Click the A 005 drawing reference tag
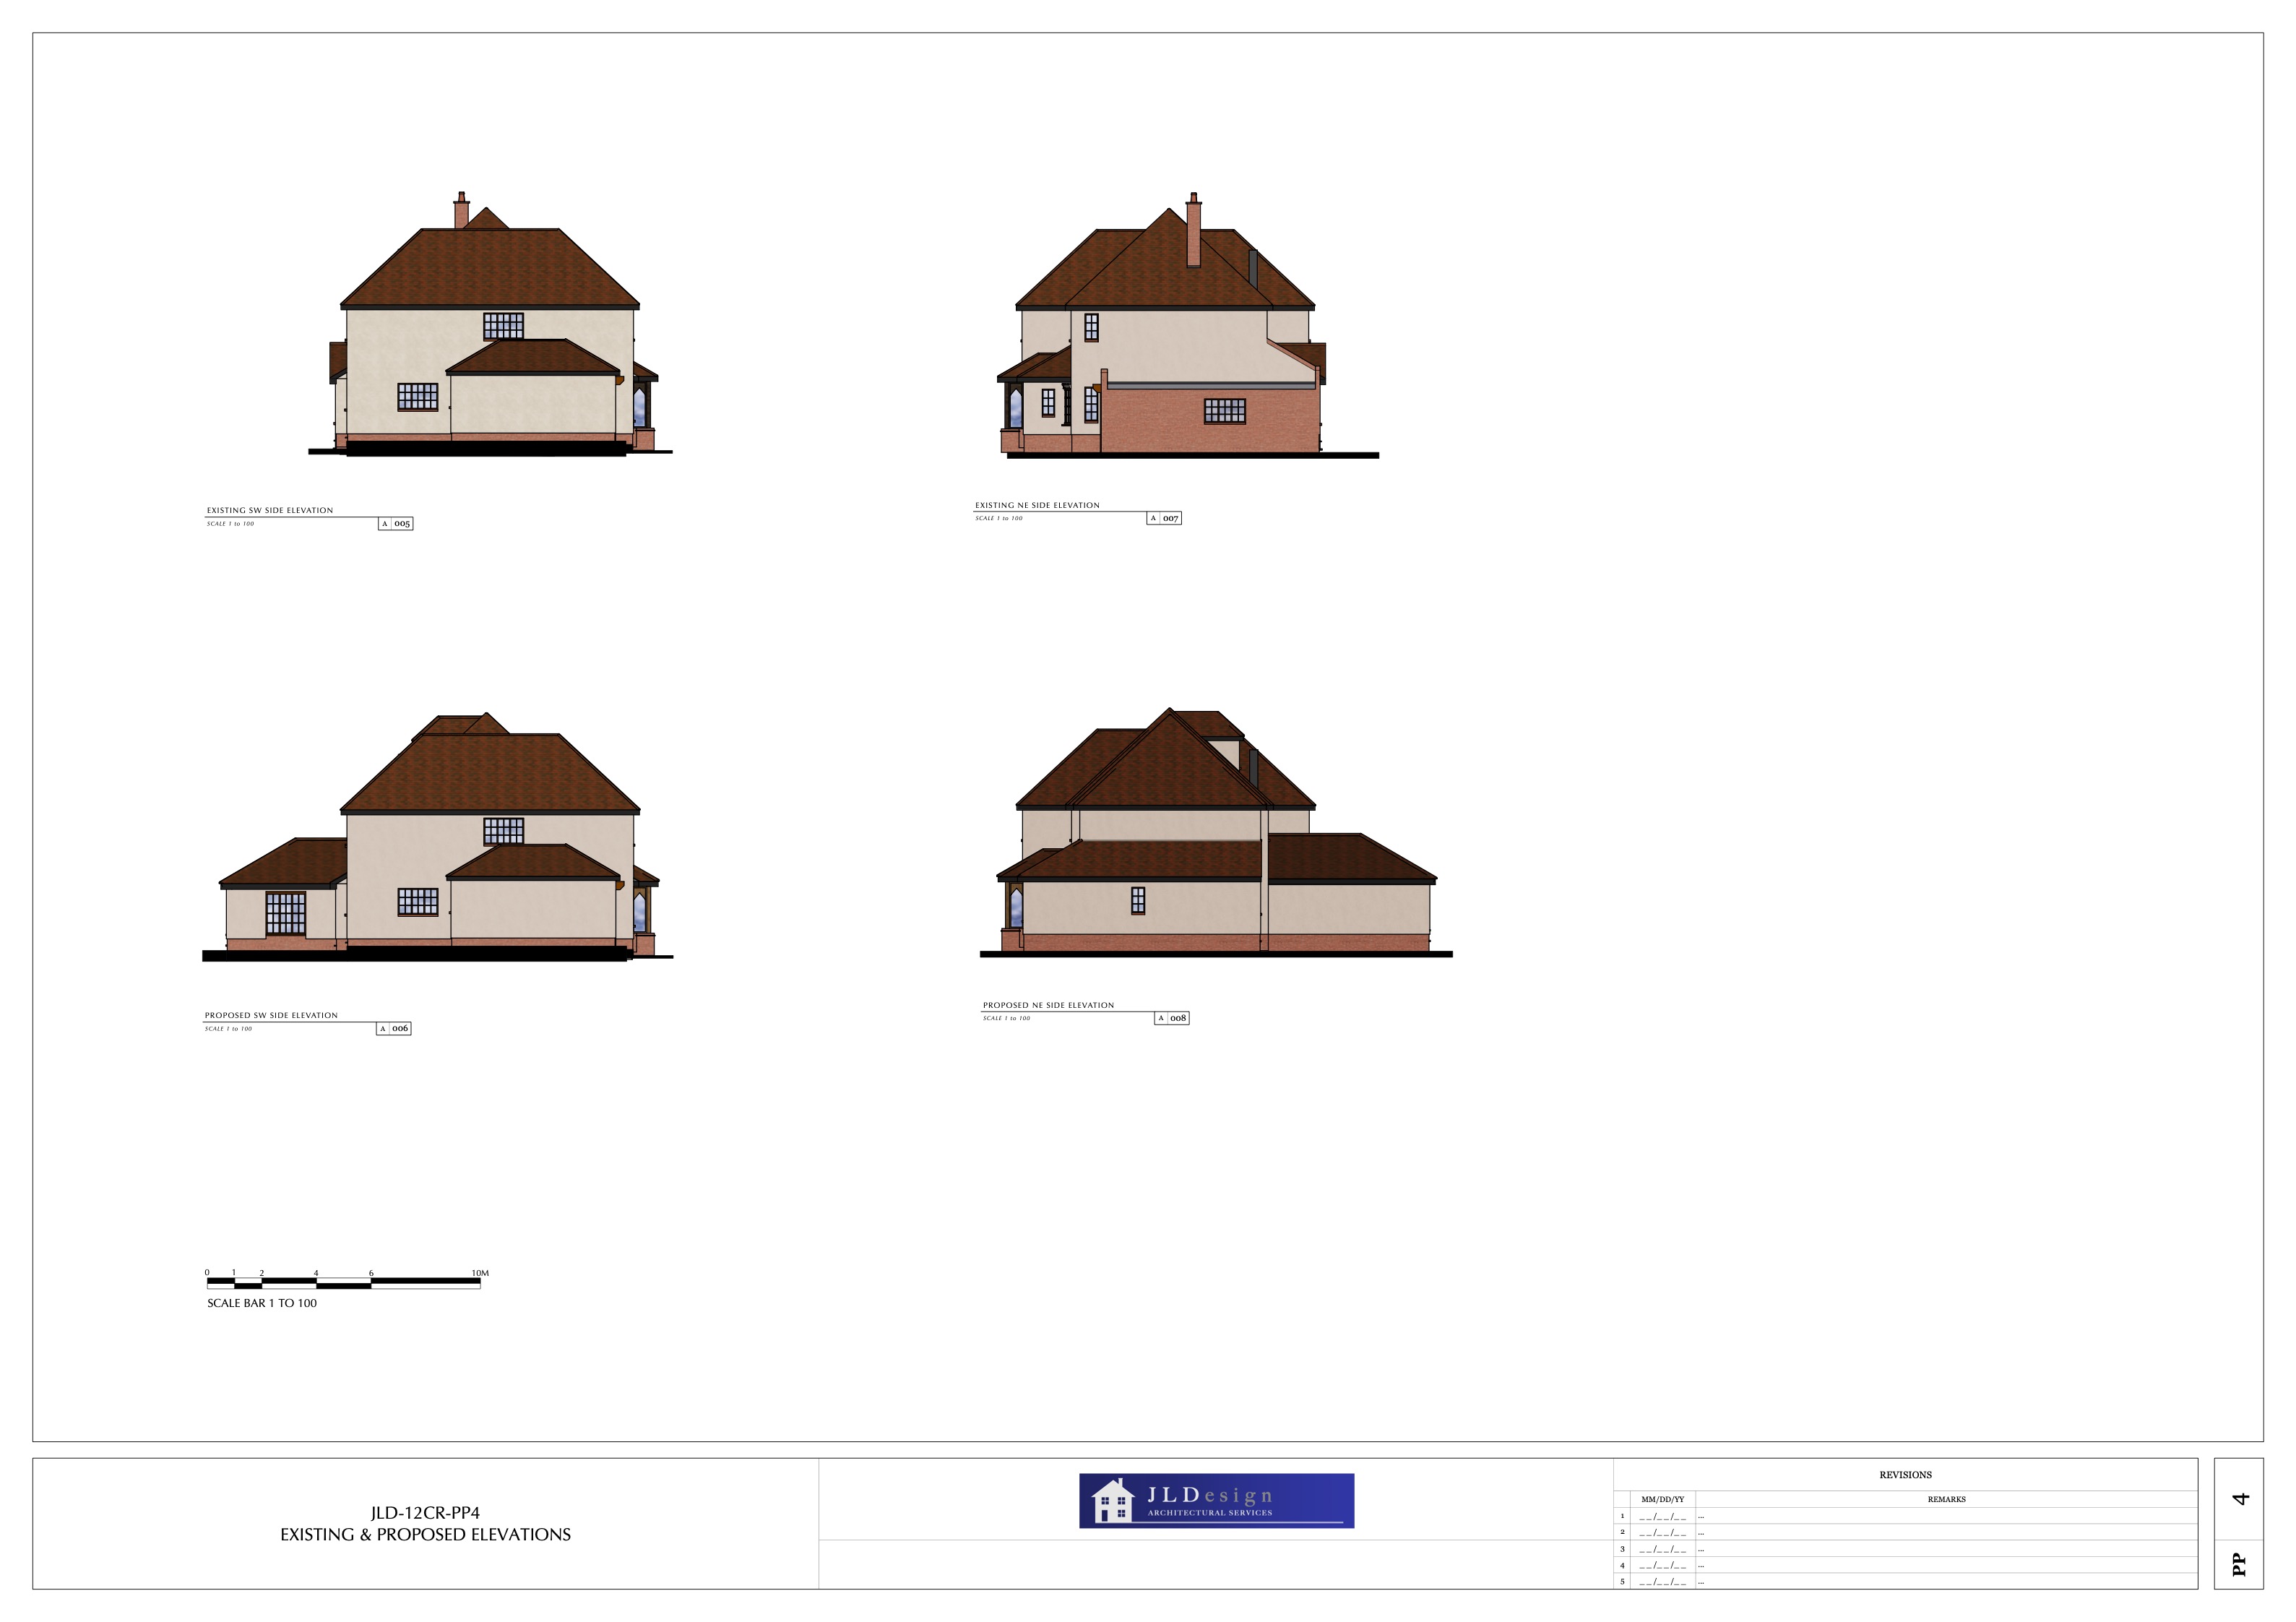The image size is (2296, 1622). tap(396, 523)
